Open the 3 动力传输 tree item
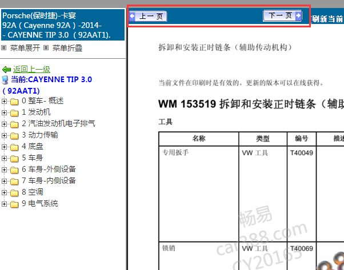The height and width of the screenshot is (270, 344). point(39,135)
